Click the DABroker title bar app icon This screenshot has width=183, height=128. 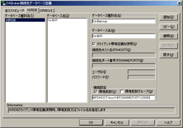coord(4,3)
